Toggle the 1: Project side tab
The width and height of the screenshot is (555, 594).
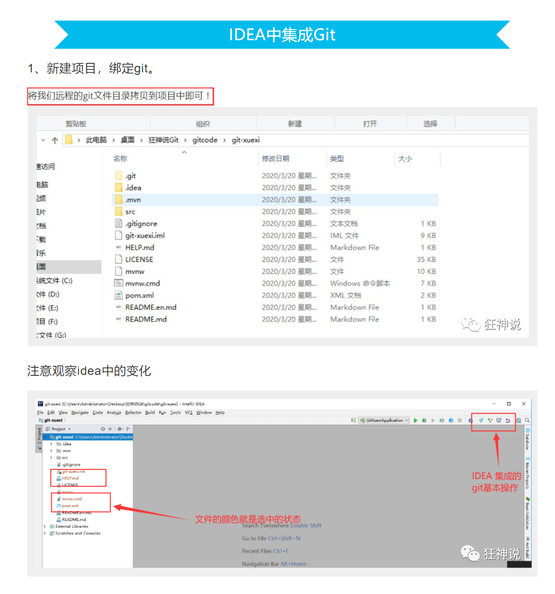(39, 439)
